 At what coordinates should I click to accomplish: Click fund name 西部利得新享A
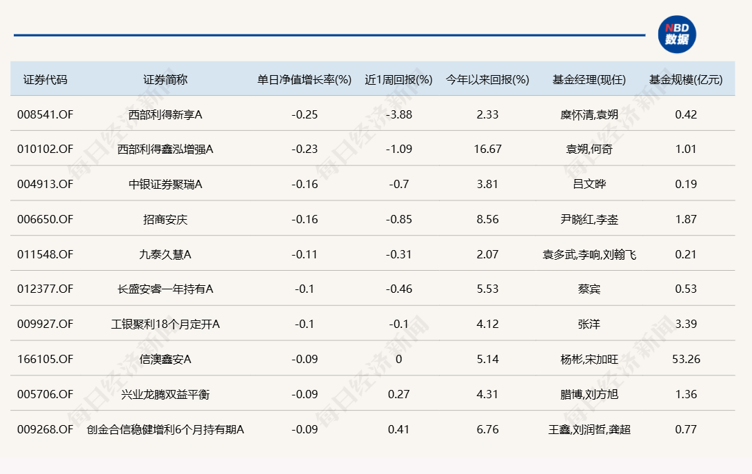click(x=165, y=114)
